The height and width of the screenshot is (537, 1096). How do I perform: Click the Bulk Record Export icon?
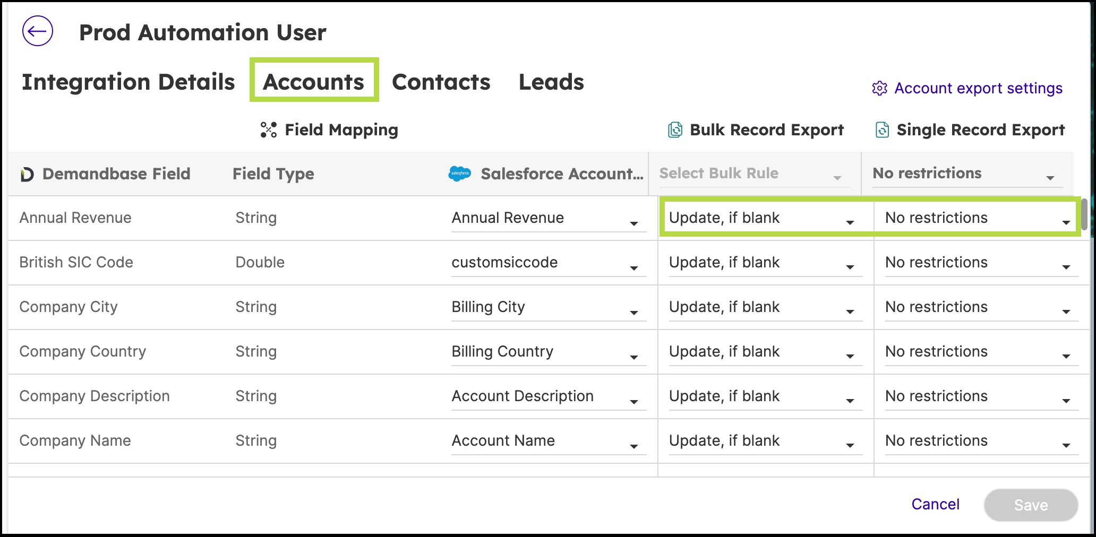(675, 129)
